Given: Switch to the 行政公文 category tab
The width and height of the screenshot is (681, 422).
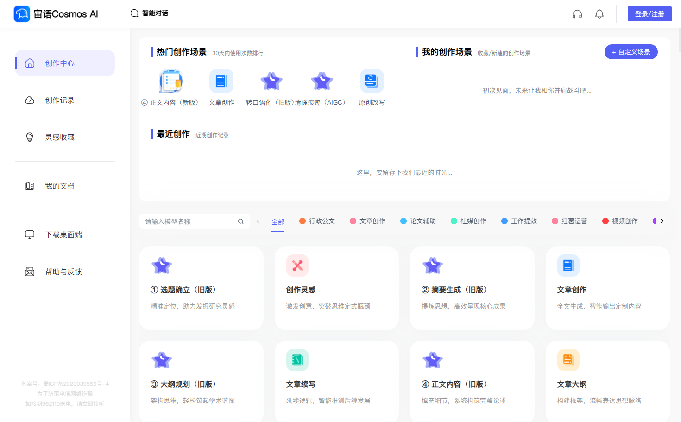Looking at the screenshot, I should pos(317,221).
